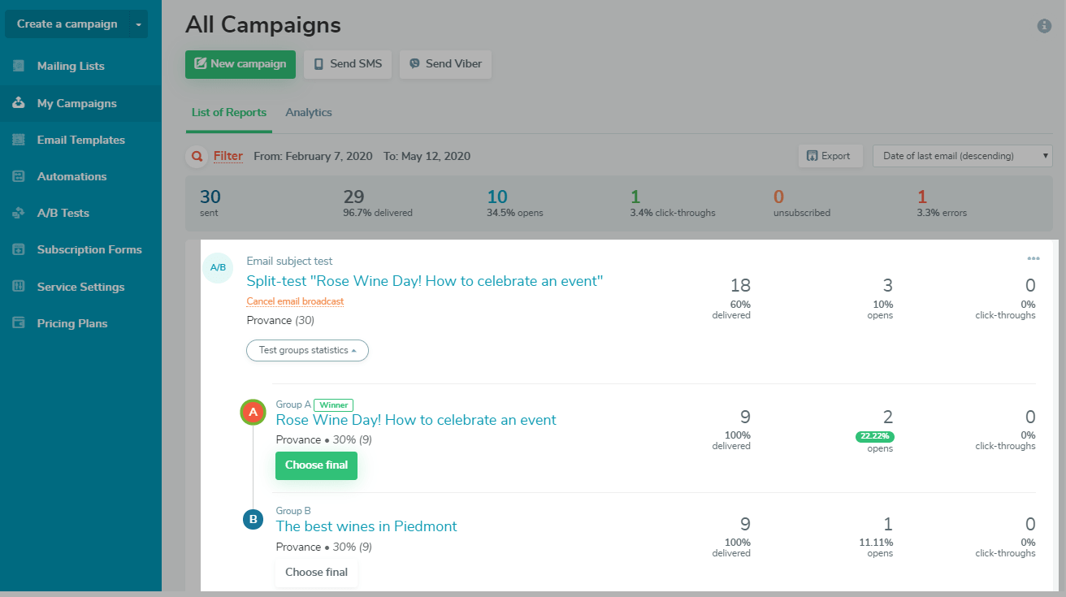Screen dimensions: 1066x597
Task: Click the Service Settings sidebar icon
Action: (x=19, y=287)
